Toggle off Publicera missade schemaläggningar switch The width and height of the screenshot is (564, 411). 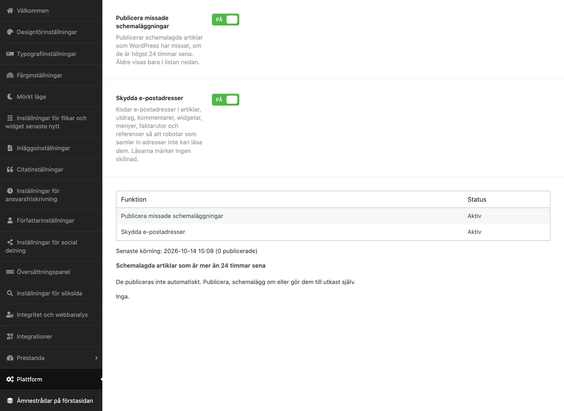(x=226, y=20)
